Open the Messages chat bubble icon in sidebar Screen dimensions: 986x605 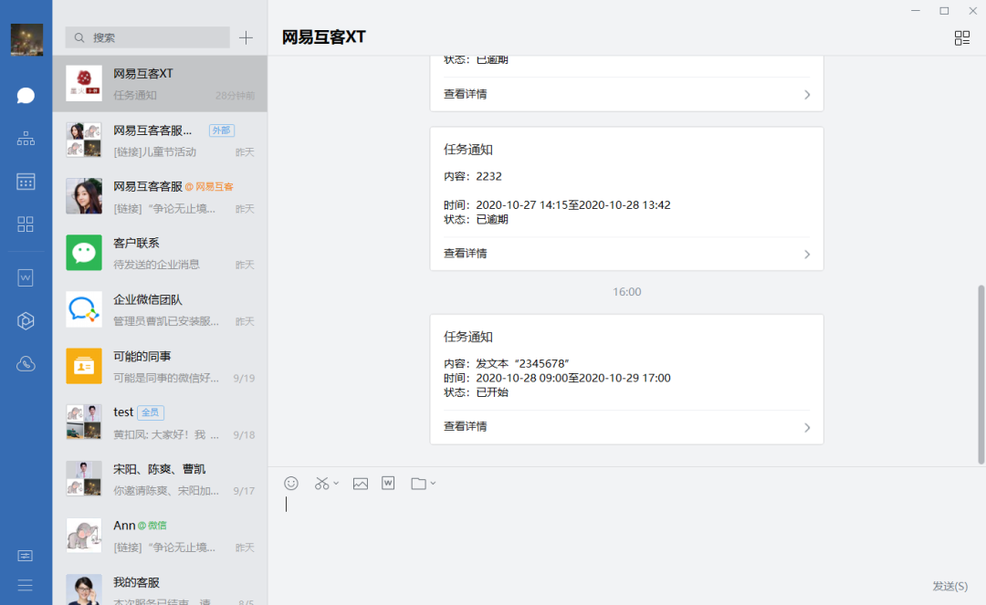tap(26, 96)
